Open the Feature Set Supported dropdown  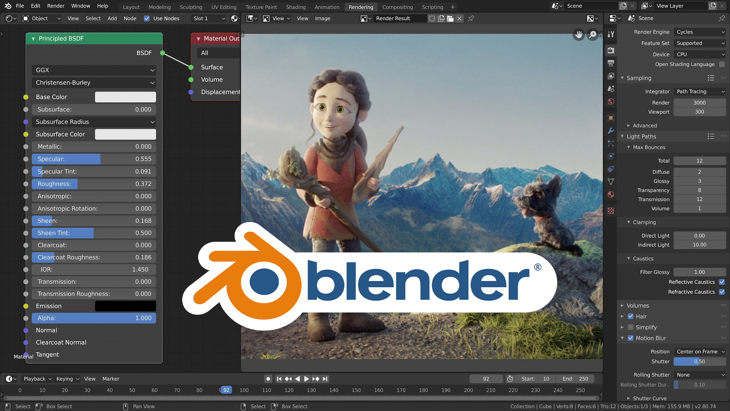[x=700, y=43]
